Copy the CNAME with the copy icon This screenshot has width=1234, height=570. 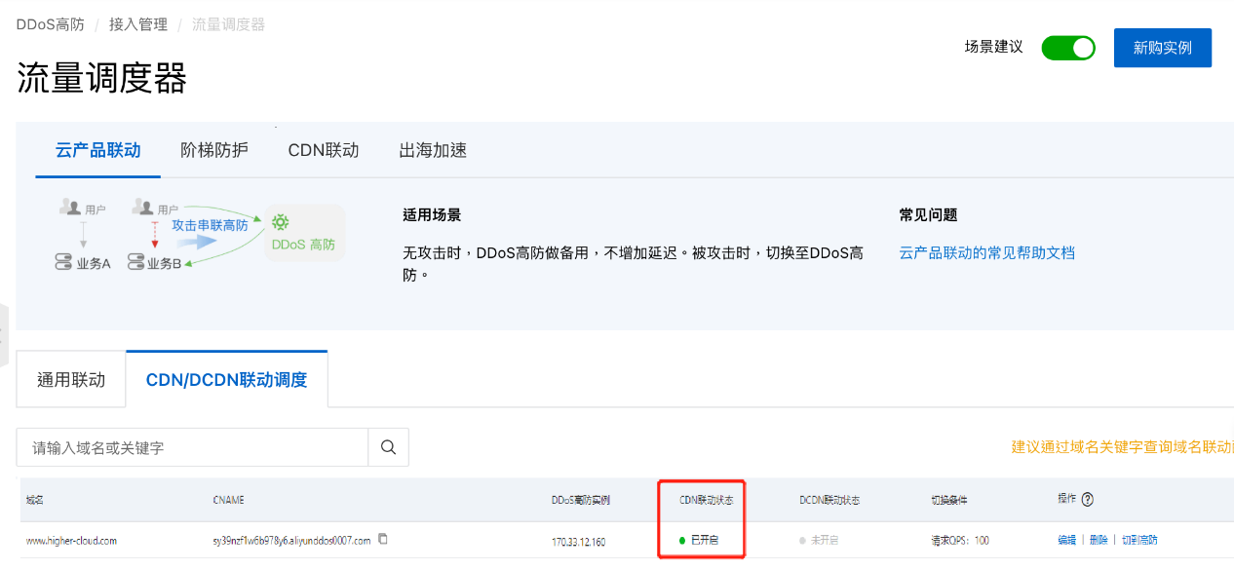(x=383, y=539)
